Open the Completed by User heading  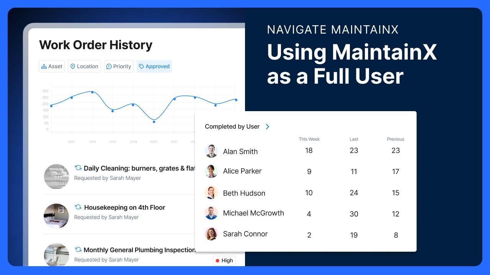[x=232, y=127]
